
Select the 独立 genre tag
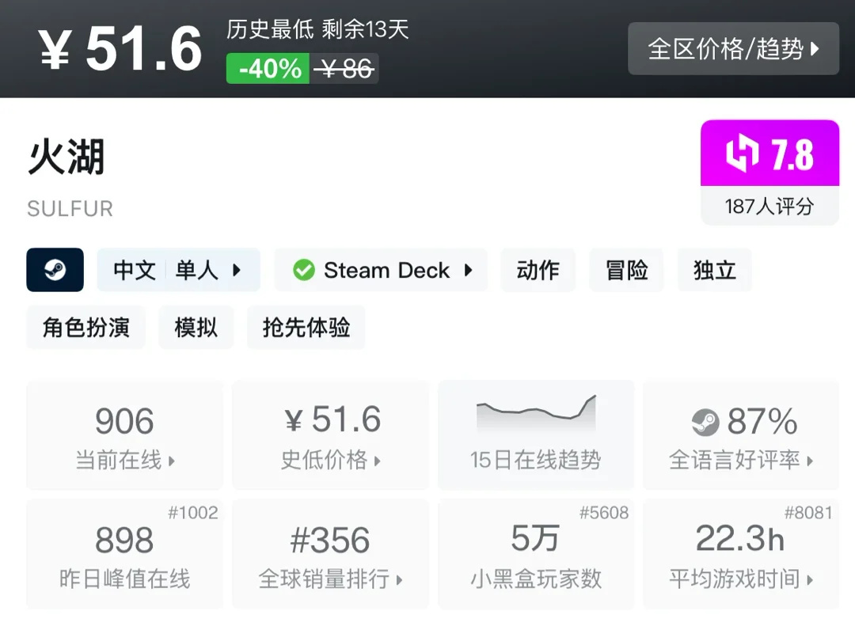point(715,271)
